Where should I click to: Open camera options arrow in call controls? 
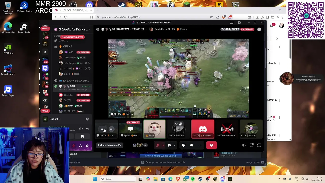click(175, 145)
